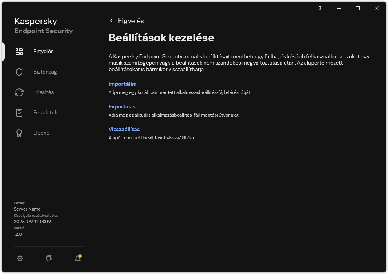Navigate back using the Figyelés chevron

(111, 20)
